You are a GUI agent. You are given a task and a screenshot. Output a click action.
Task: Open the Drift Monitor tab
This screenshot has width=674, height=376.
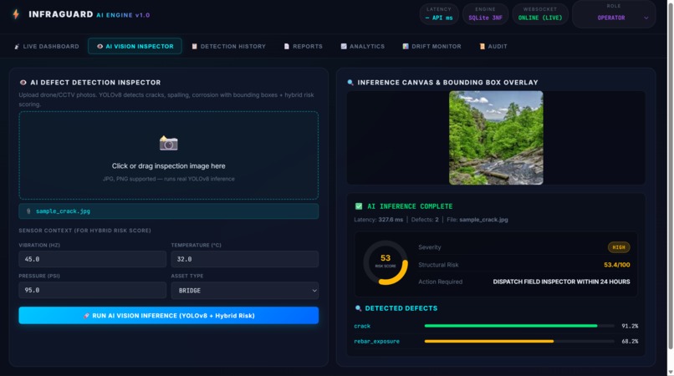(431, 47)
